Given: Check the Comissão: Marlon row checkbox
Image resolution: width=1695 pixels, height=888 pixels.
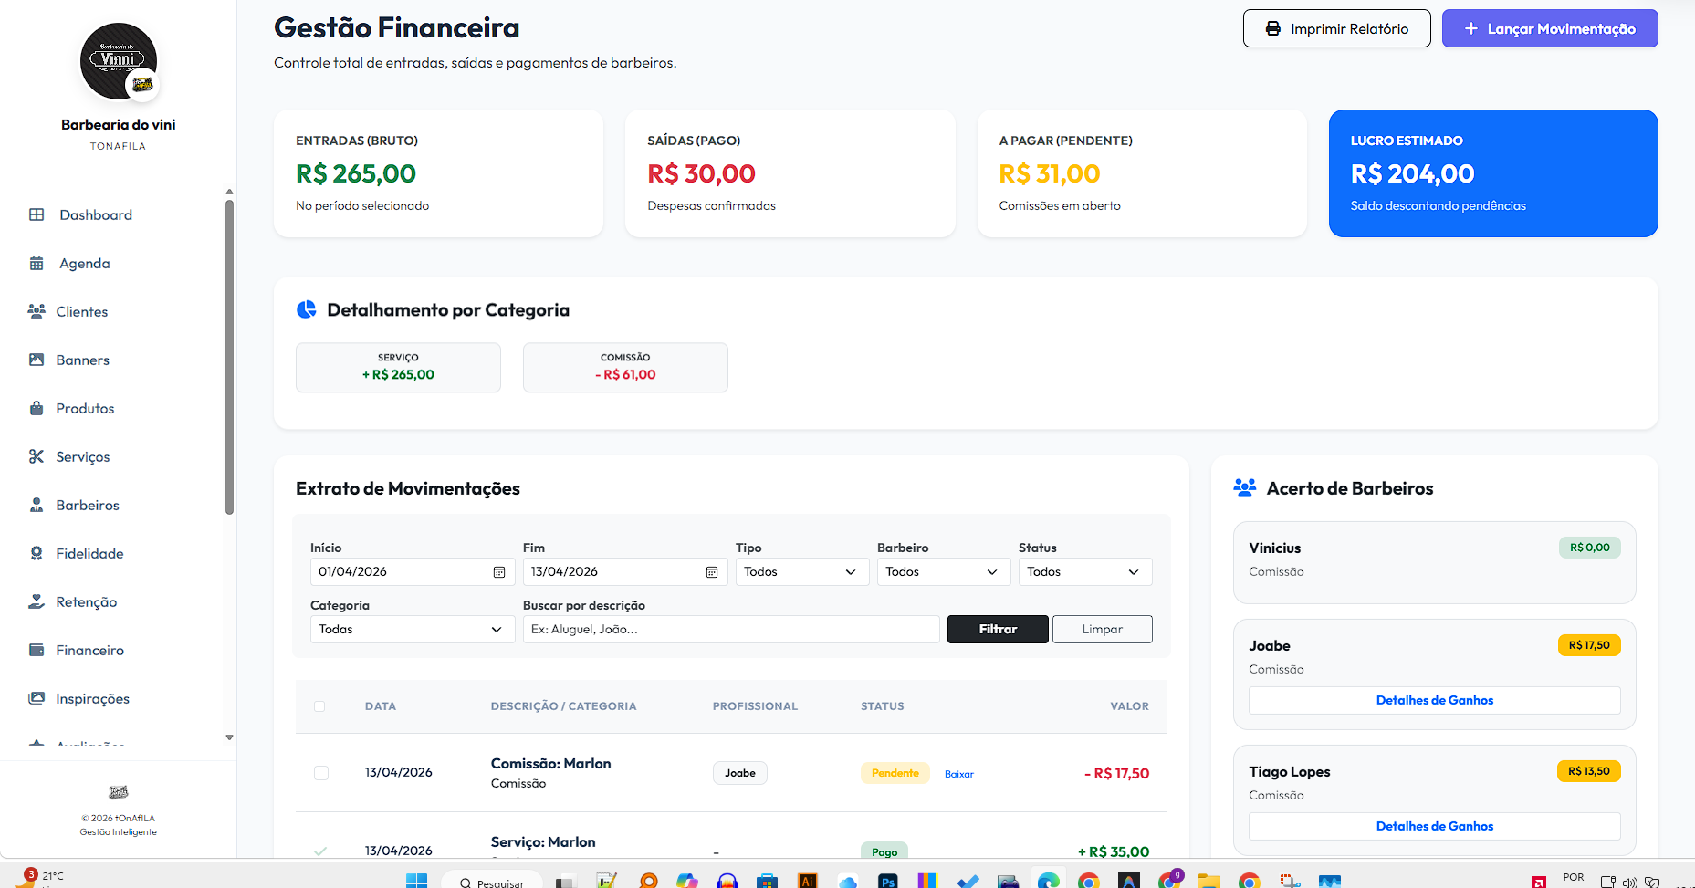Looking at the screenshot, I should [x=321, y=773].
